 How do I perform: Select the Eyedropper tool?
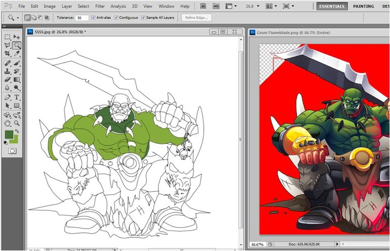(x=17, y=53)
